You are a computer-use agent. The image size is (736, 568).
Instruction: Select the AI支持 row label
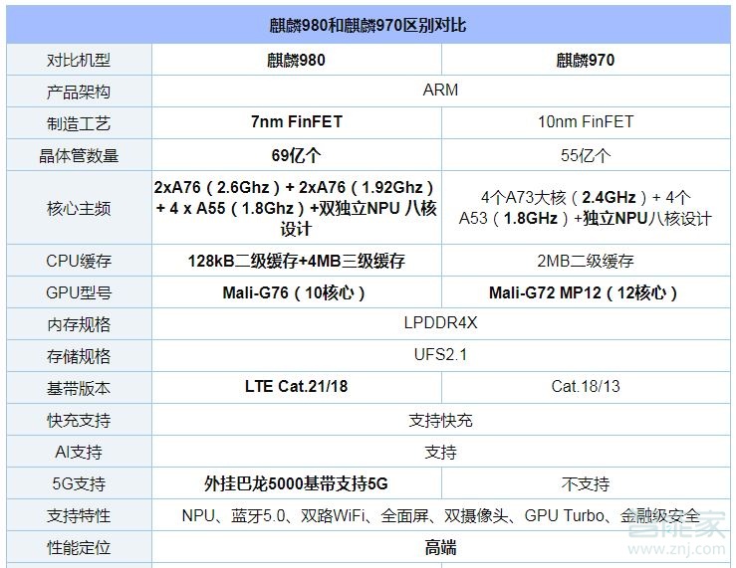point(79,452)
